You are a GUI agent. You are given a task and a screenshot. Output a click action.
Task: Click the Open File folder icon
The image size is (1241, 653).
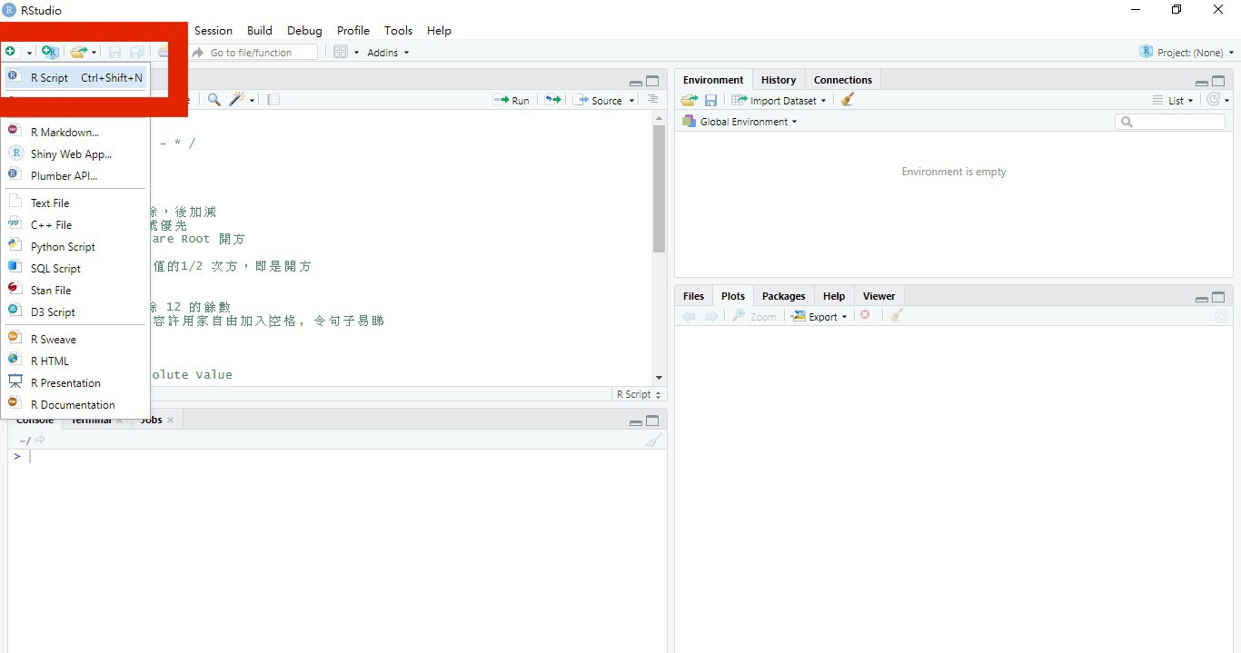click(x=78, y=52)
